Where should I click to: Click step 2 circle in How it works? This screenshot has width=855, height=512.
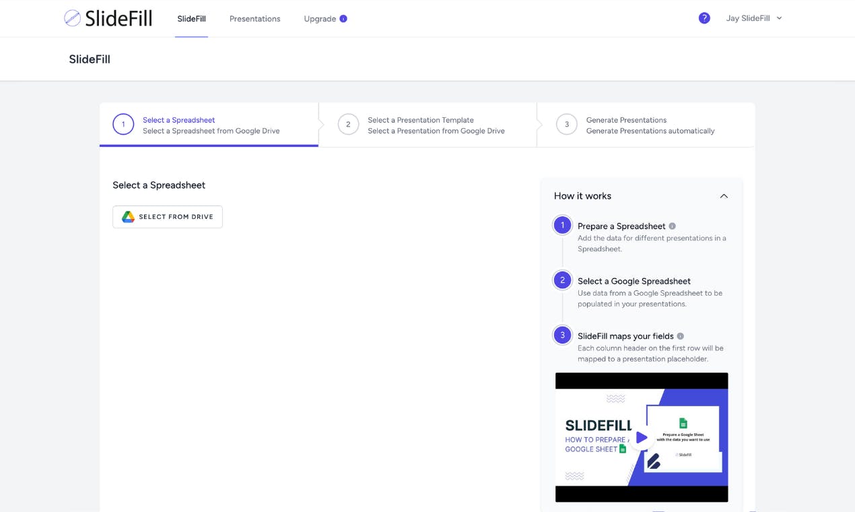pyautogui.click(x=562, y=280)
